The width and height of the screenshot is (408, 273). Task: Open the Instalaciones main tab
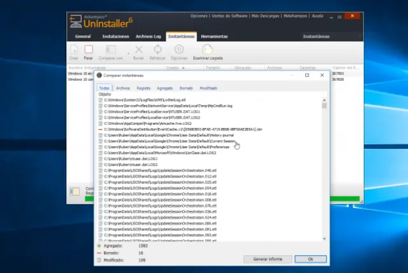[x=116, y=36]
